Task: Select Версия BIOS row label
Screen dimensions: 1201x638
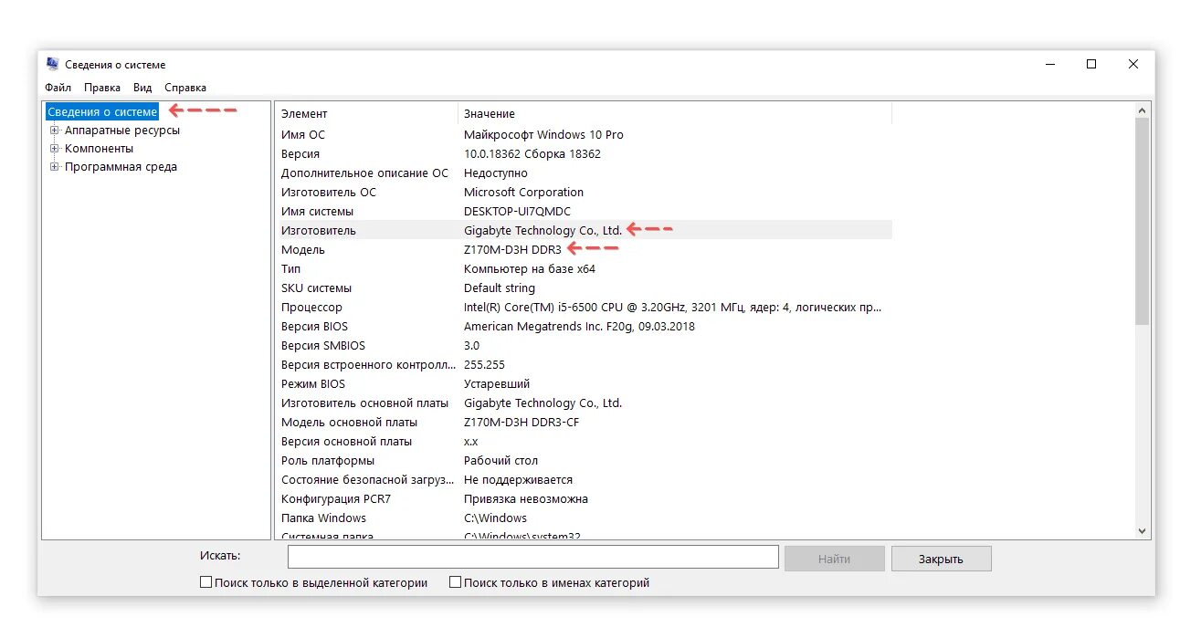Action: pyautogui.click(x=314, y=327)
